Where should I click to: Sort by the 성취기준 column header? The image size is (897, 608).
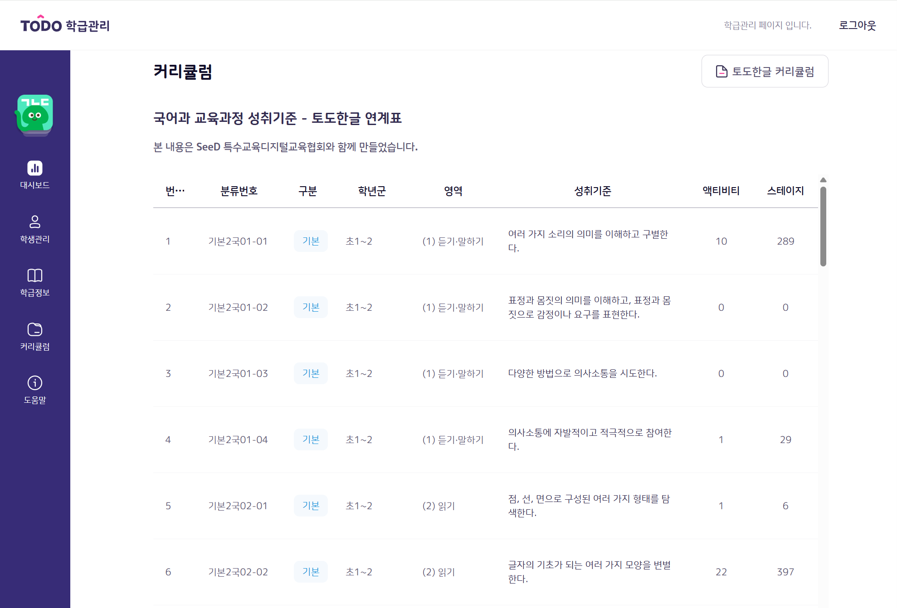593,191
